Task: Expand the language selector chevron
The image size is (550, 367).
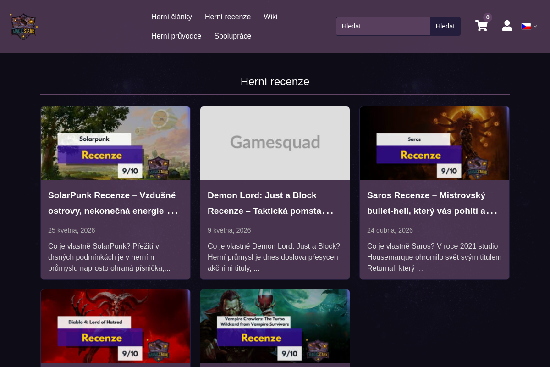Action: click(535, 26)
